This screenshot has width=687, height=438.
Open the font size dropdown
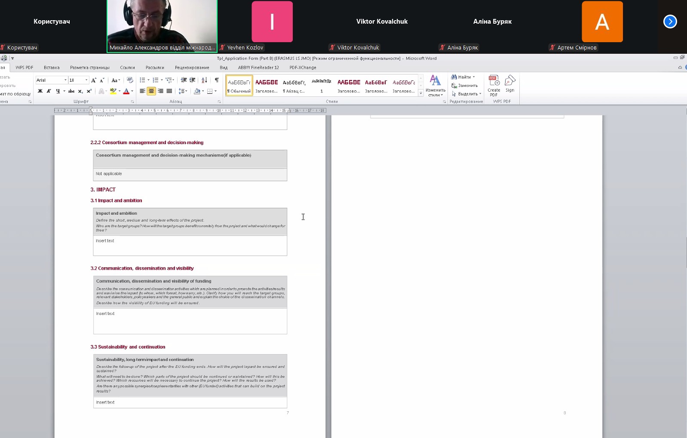pyautogui.click(x=86, y=80)
